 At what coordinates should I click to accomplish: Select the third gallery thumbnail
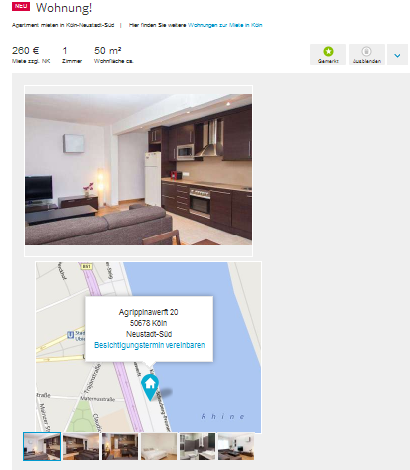click(x=120, y=446)
